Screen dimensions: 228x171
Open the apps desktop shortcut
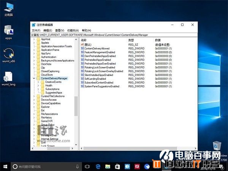(x=9, y=32)
